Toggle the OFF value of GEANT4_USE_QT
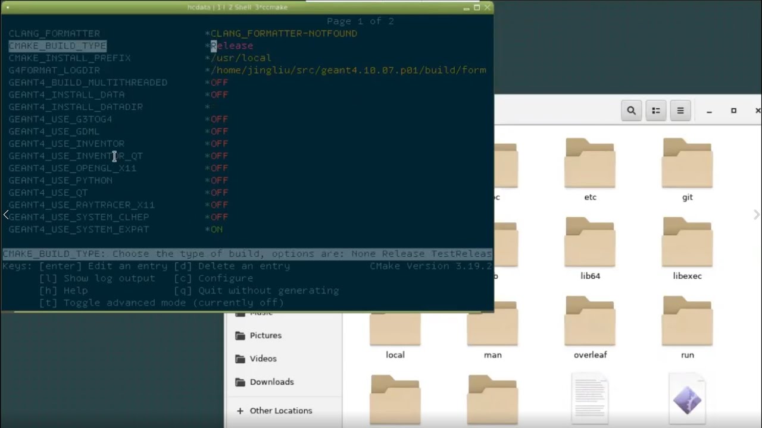 point(219,193)
